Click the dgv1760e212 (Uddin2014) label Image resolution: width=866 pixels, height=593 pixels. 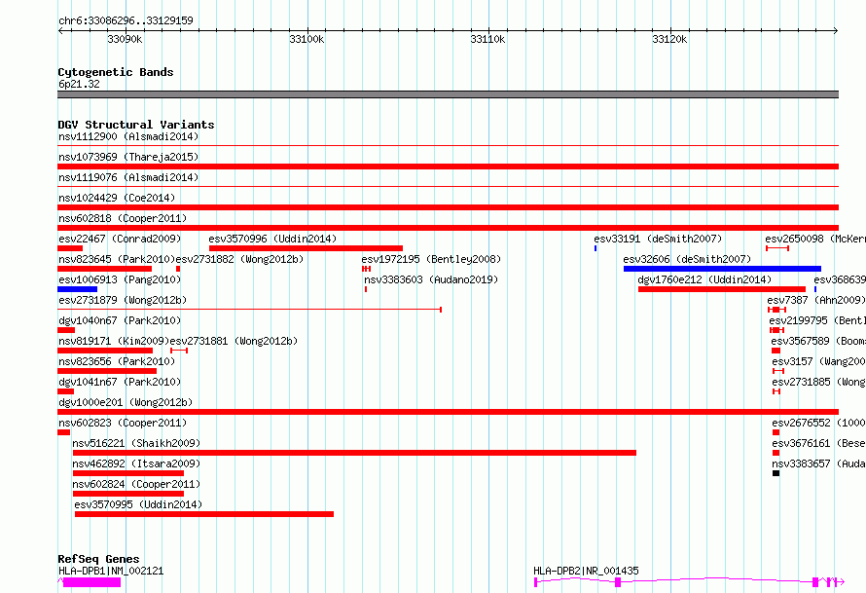tap(704, 279)
